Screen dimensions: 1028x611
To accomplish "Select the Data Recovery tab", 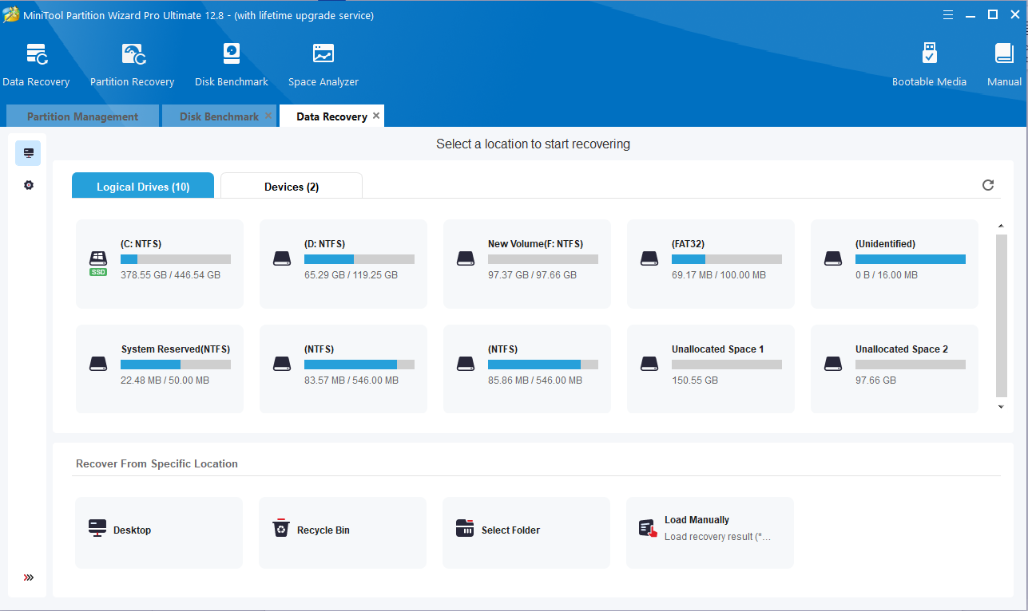I will tap(331, 116).
